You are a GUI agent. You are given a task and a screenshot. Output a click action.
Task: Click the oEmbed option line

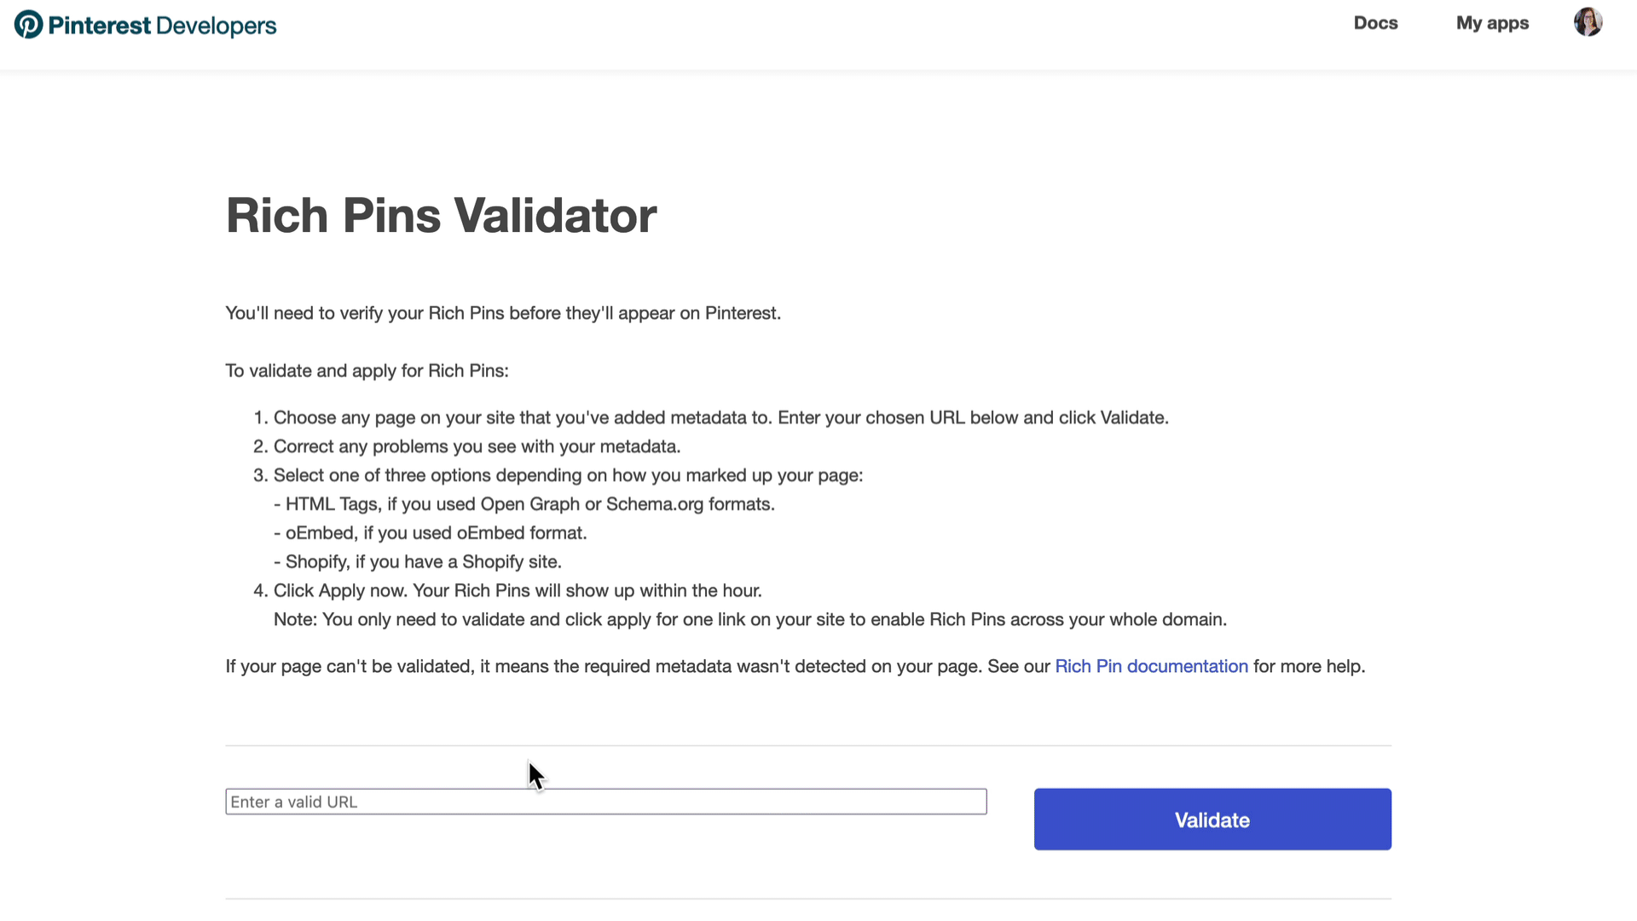(430, 533)
